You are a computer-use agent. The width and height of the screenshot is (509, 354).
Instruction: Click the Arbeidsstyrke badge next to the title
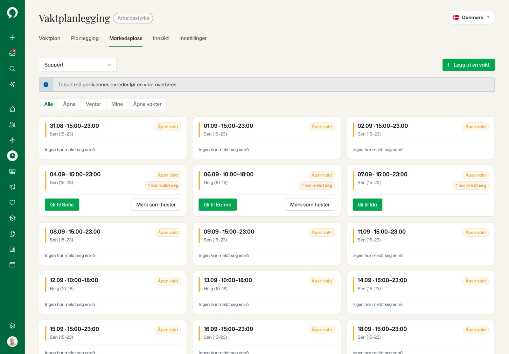(133, 18)
